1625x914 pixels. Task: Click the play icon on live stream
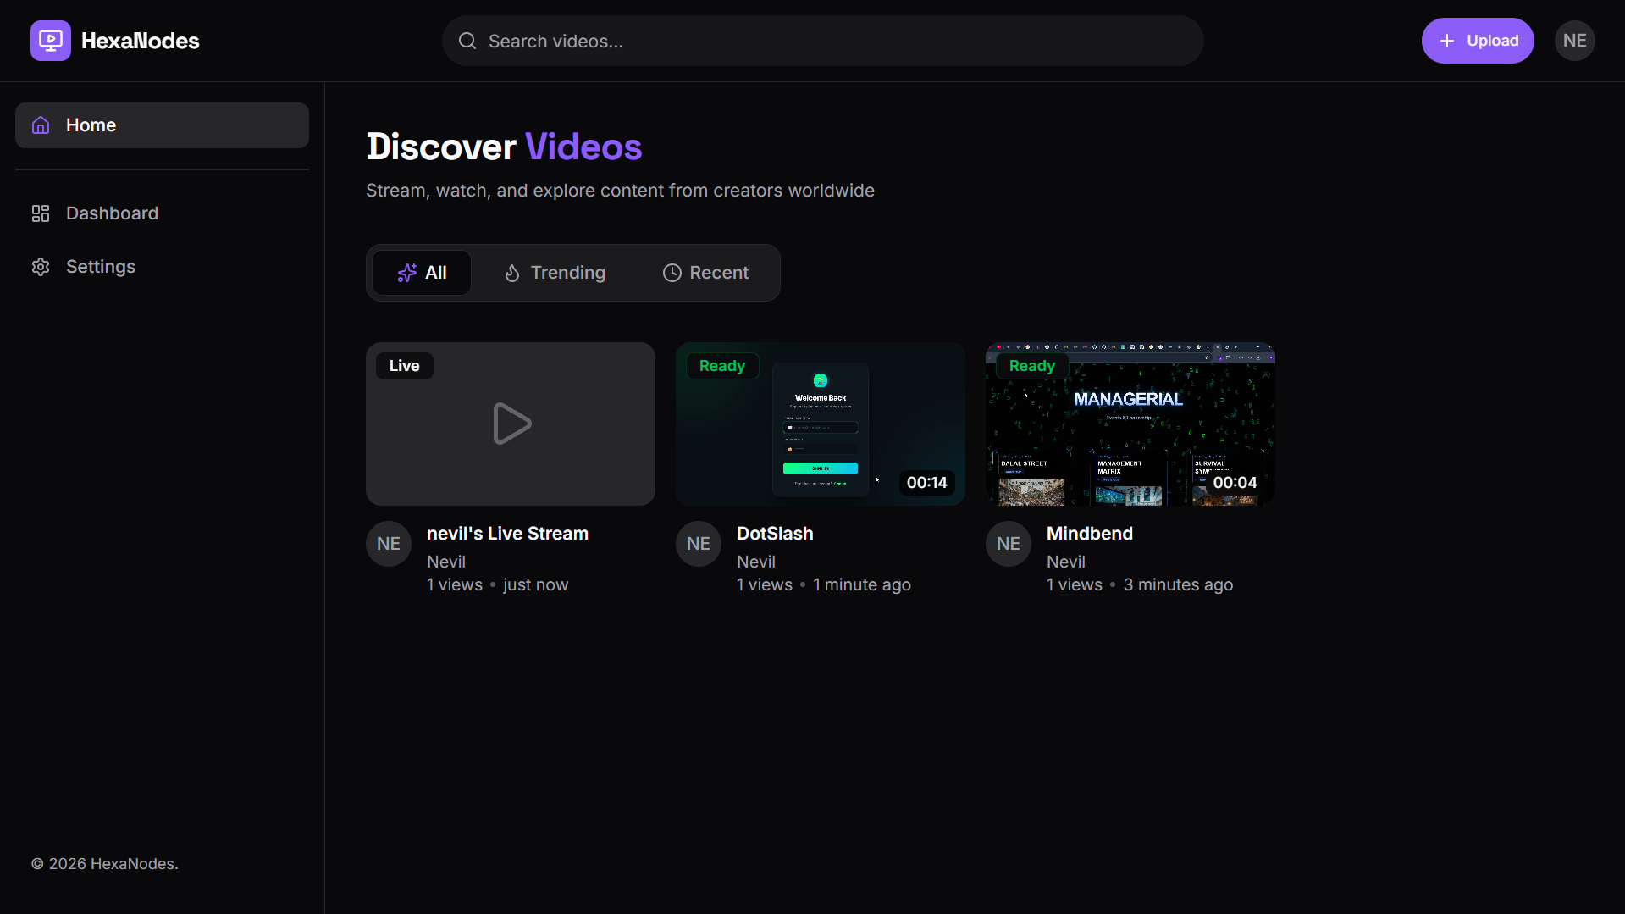click(x=511, y=424)
